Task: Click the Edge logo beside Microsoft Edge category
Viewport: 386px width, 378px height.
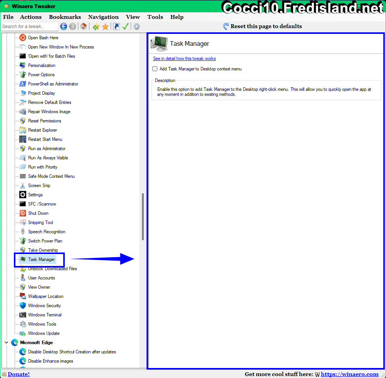Action: coord(15,342)
